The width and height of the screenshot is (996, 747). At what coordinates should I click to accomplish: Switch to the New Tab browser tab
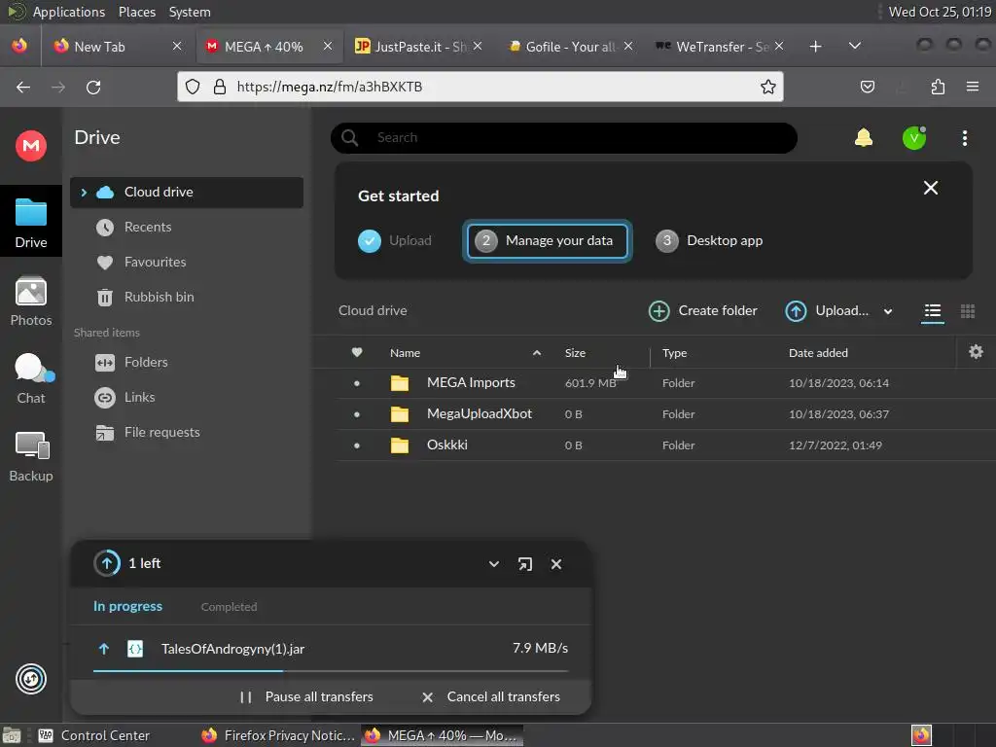(118, 47)
